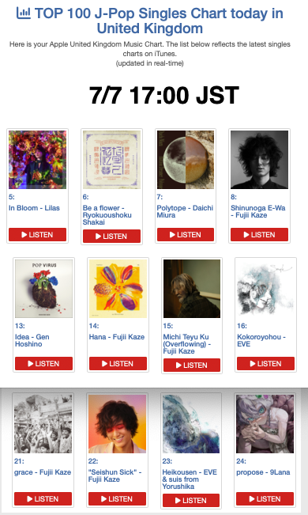Screen dimensions: 308x515
Task: Select the Kokoroyohou - EVE link
Action: (261, 340)
